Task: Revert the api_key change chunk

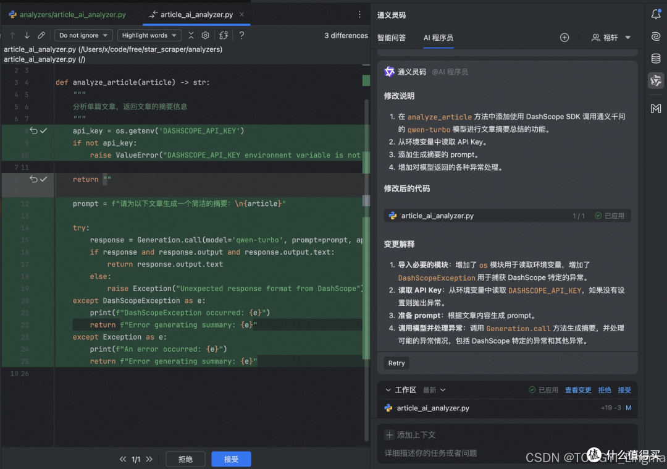Action: click(x=33, y=130)
